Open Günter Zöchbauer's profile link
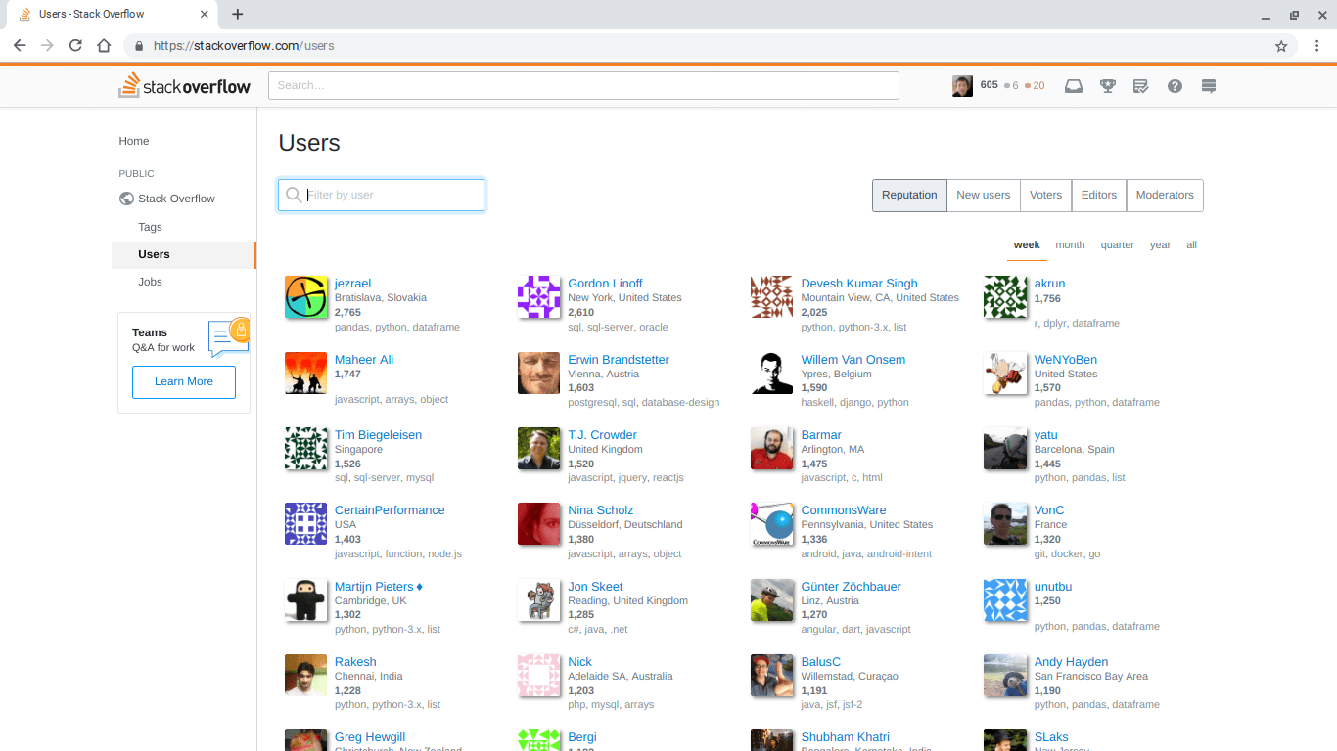The height and width of the screenshot is (751, 1337). click(852, 587)
